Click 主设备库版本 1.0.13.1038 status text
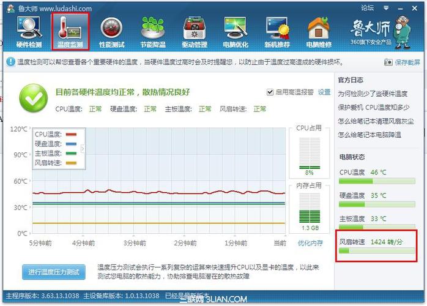Image resolution: width=427 pixels, height=306 pixels. click(121, 296)
